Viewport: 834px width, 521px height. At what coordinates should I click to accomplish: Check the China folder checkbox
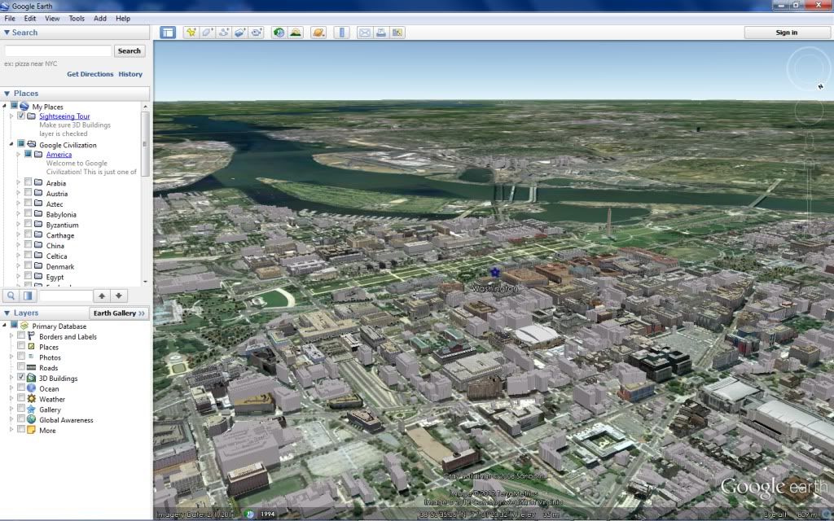pyautogui.click(x=29, y=245)
